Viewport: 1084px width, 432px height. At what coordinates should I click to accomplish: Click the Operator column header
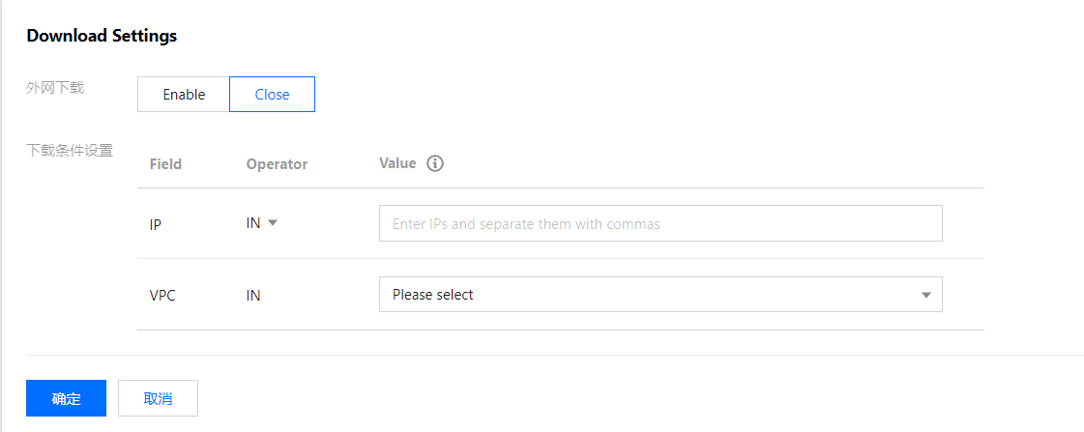[x=277, y=164]
